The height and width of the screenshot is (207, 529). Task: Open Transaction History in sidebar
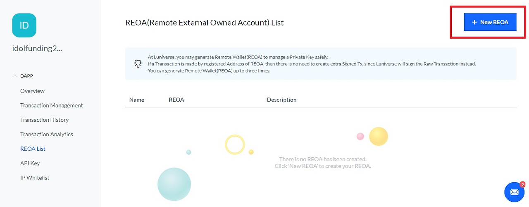44,120
